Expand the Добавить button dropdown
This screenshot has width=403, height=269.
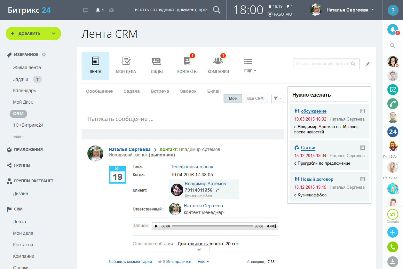point(53,34)
